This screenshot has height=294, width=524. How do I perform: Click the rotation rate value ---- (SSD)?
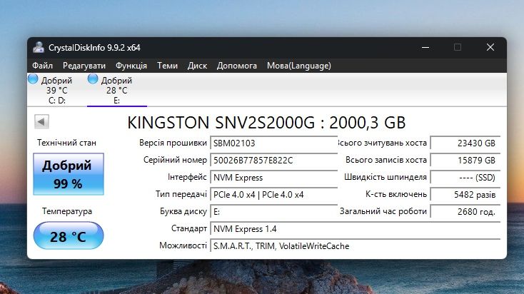point(465,178)
